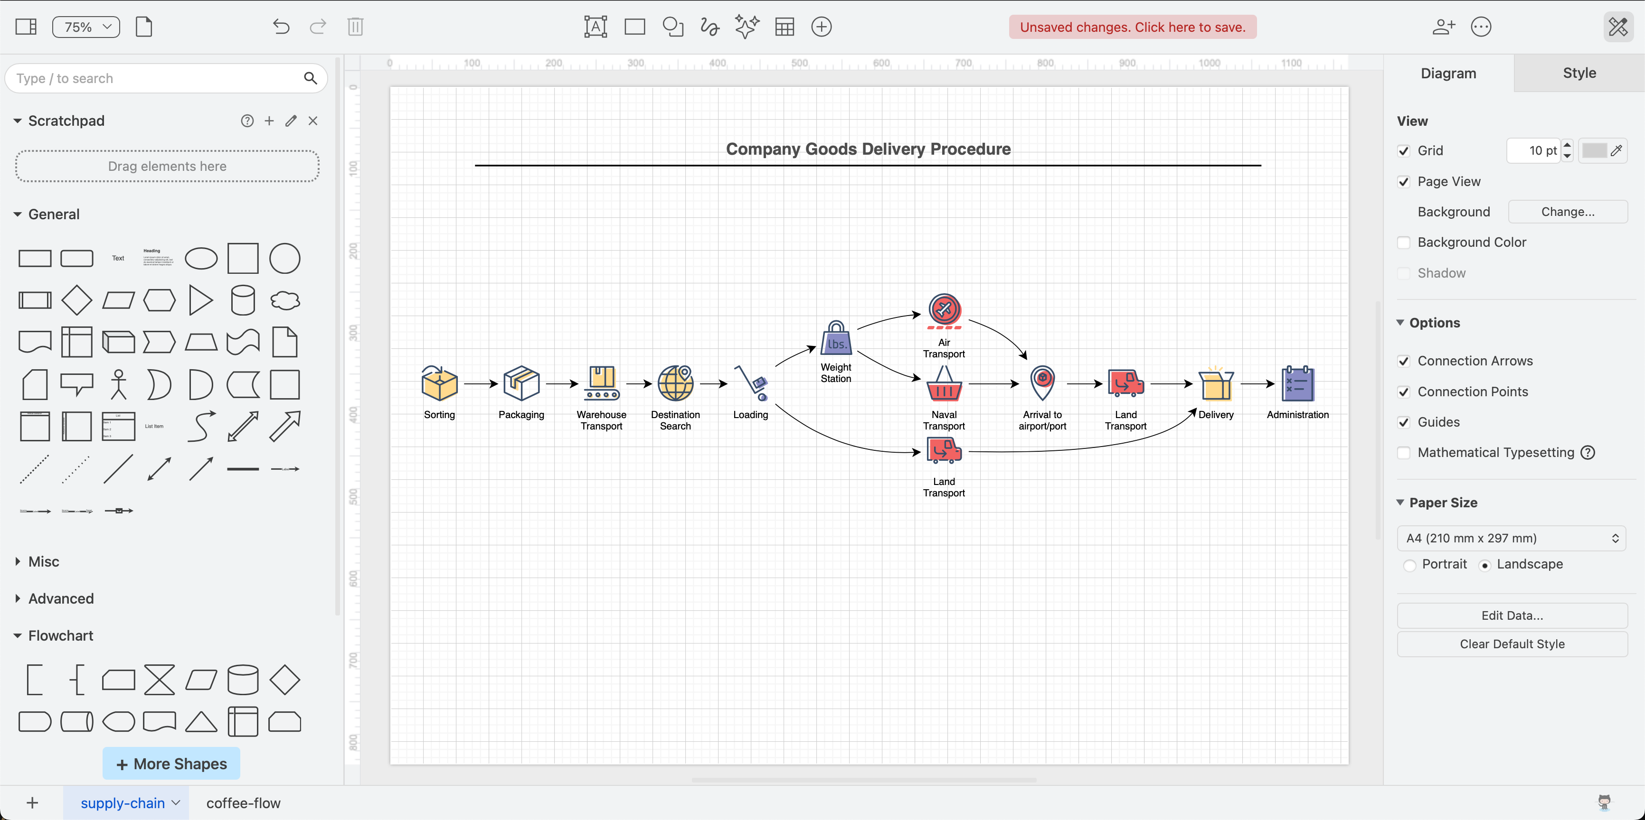Open the A4 paper size dropdown

tap(1512, 538)
